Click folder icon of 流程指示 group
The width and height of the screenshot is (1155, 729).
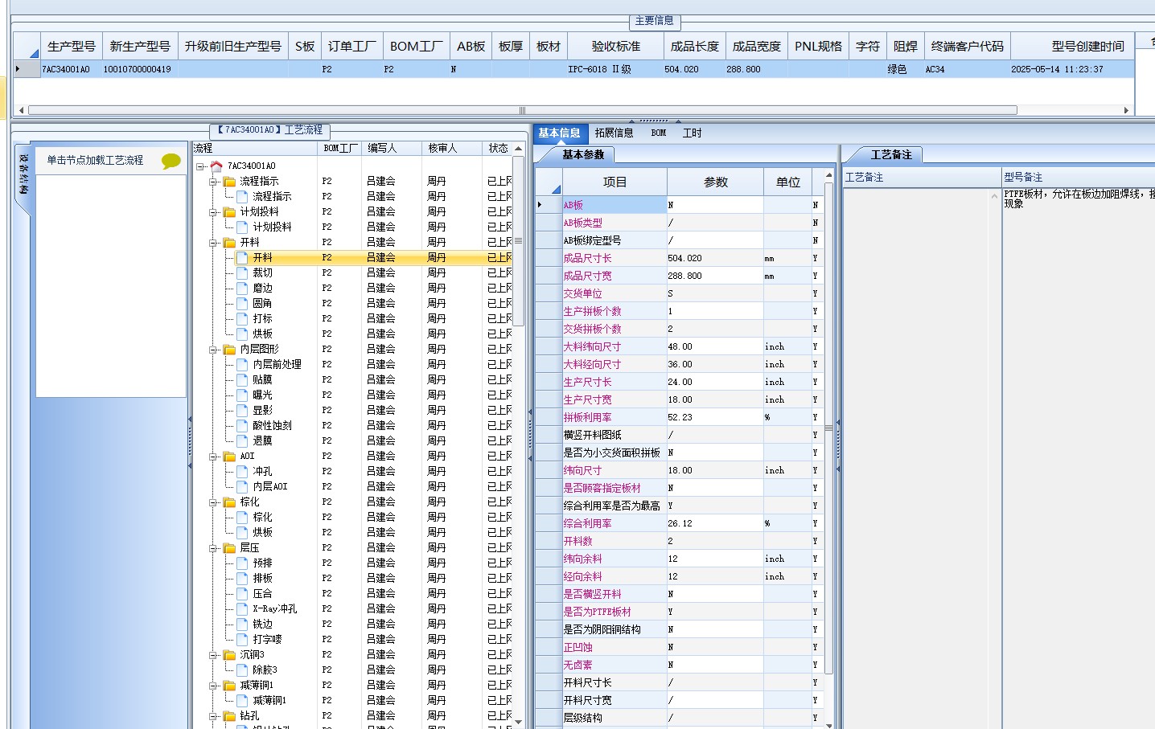229,182
